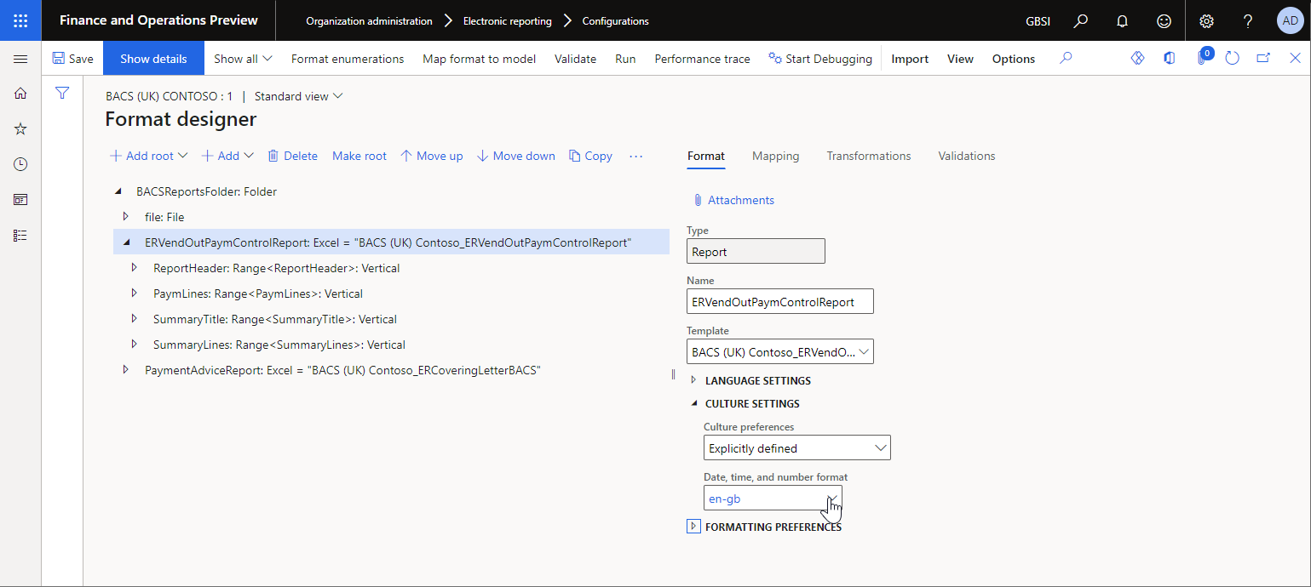Refresh the page with the refresh icon

click(x=1232, y=58)
